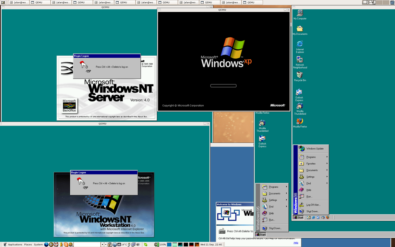Launch Firefox from Windows 98 quick launch
Image resolution: width=395 pixels, height=247 pixels.
coord(328,217)
